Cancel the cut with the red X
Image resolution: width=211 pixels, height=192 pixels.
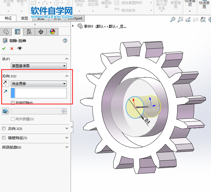[12, 48]
